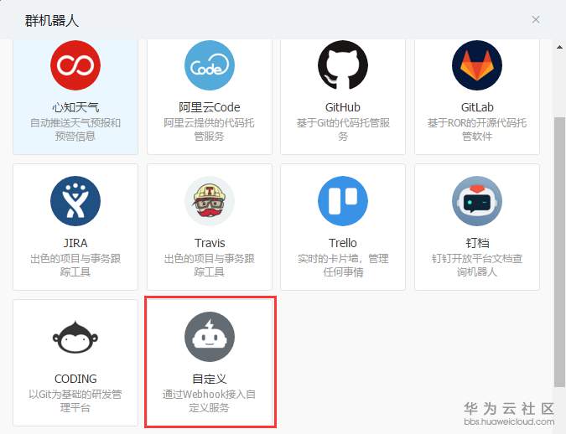
Task: Click the JIRA name label
Action: 75,243
